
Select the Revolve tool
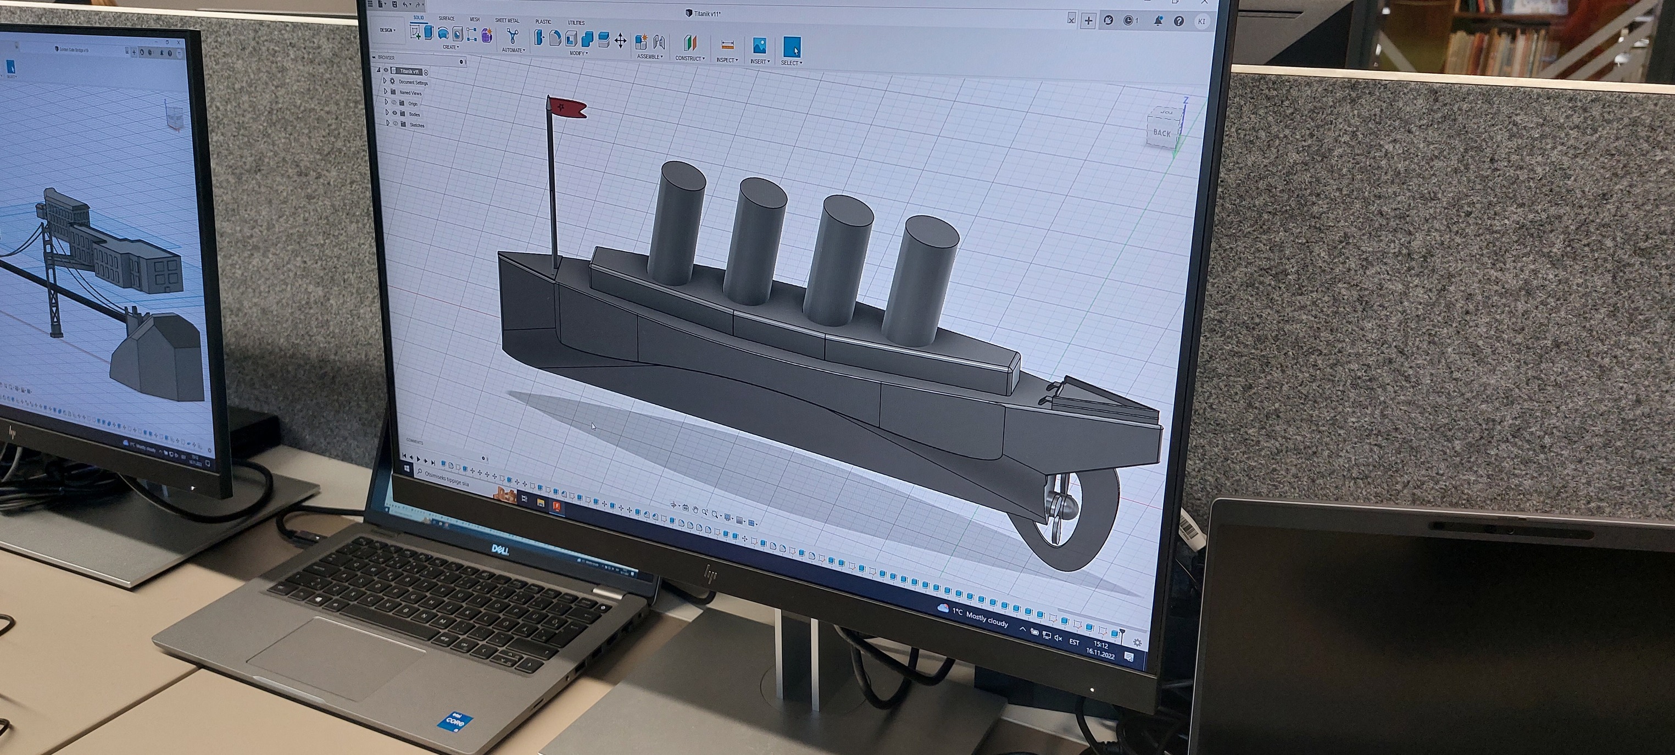[x=443, y=33]
